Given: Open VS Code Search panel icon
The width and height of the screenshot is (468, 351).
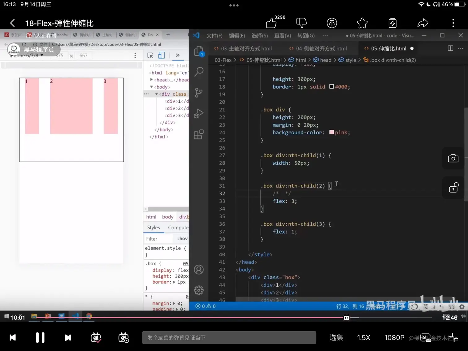Looking at the screenshot, I should [x=199, y=72].
